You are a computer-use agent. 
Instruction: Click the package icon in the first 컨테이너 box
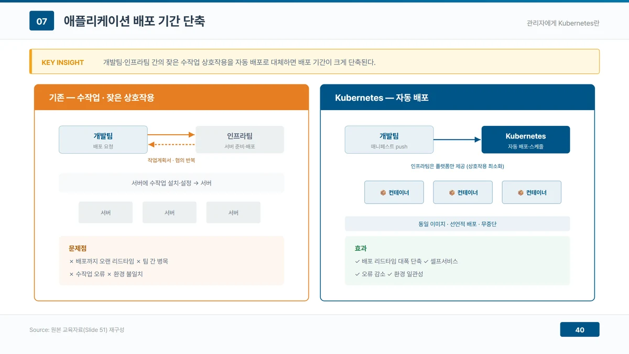tap(383, 192)
